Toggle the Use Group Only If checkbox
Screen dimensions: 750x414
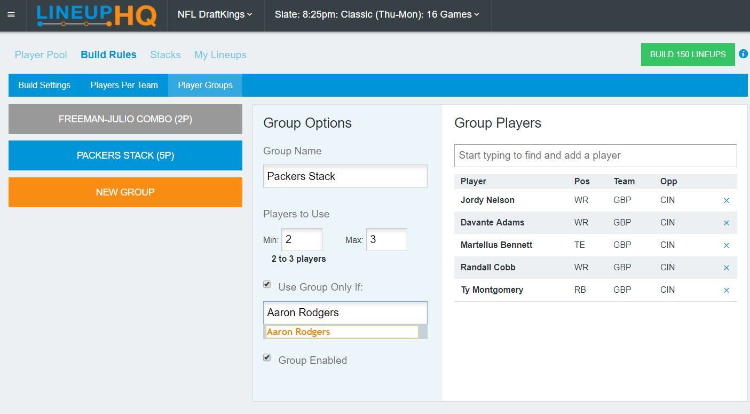tap(267, 285)
